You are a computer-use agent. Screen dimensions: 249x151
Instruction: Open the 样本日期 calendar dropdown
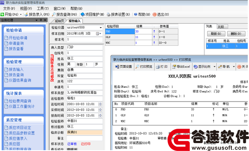(x=98, y=33)
